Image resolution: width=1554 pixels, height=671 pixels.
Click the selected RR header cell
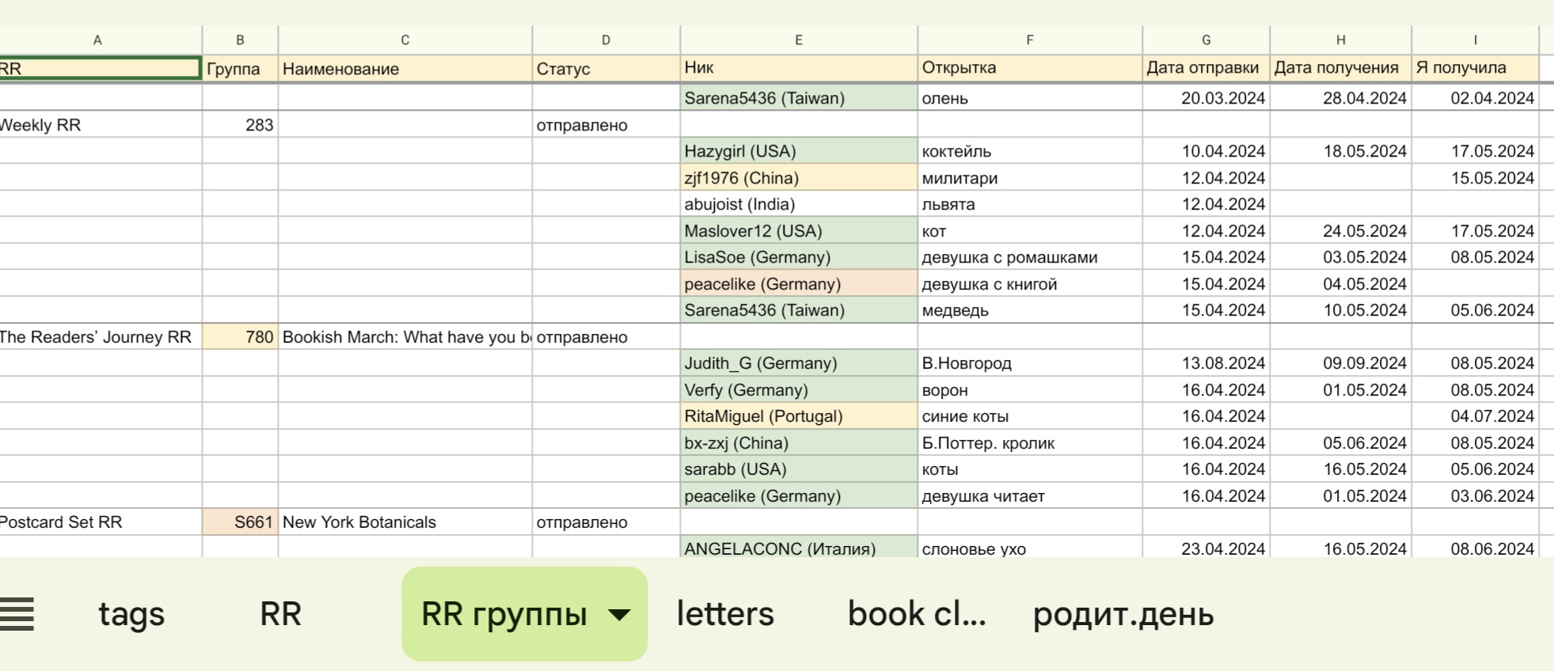tap(101, 69)
